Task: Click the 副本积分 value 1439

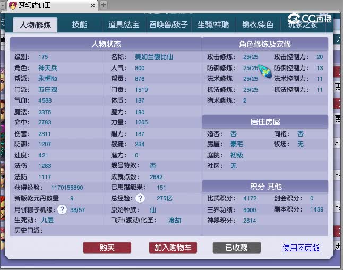Action: tap(317, 209)
